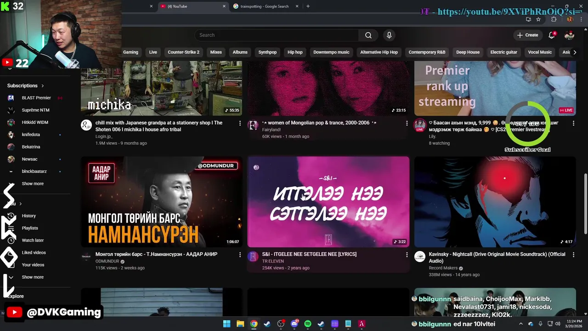Click the Create button
This screenshot has height=331, width=588.
coord(527,35)
